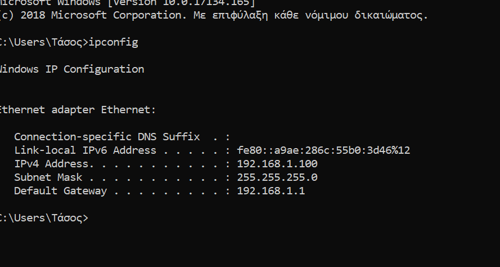The height and width of the screenshot is (267, 500).
Task: Click the ipconfig command text
Action: (x=113, y=42)
